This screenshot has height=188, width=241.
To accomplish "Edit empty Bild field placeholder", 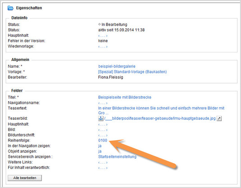I will pos(103,130).
